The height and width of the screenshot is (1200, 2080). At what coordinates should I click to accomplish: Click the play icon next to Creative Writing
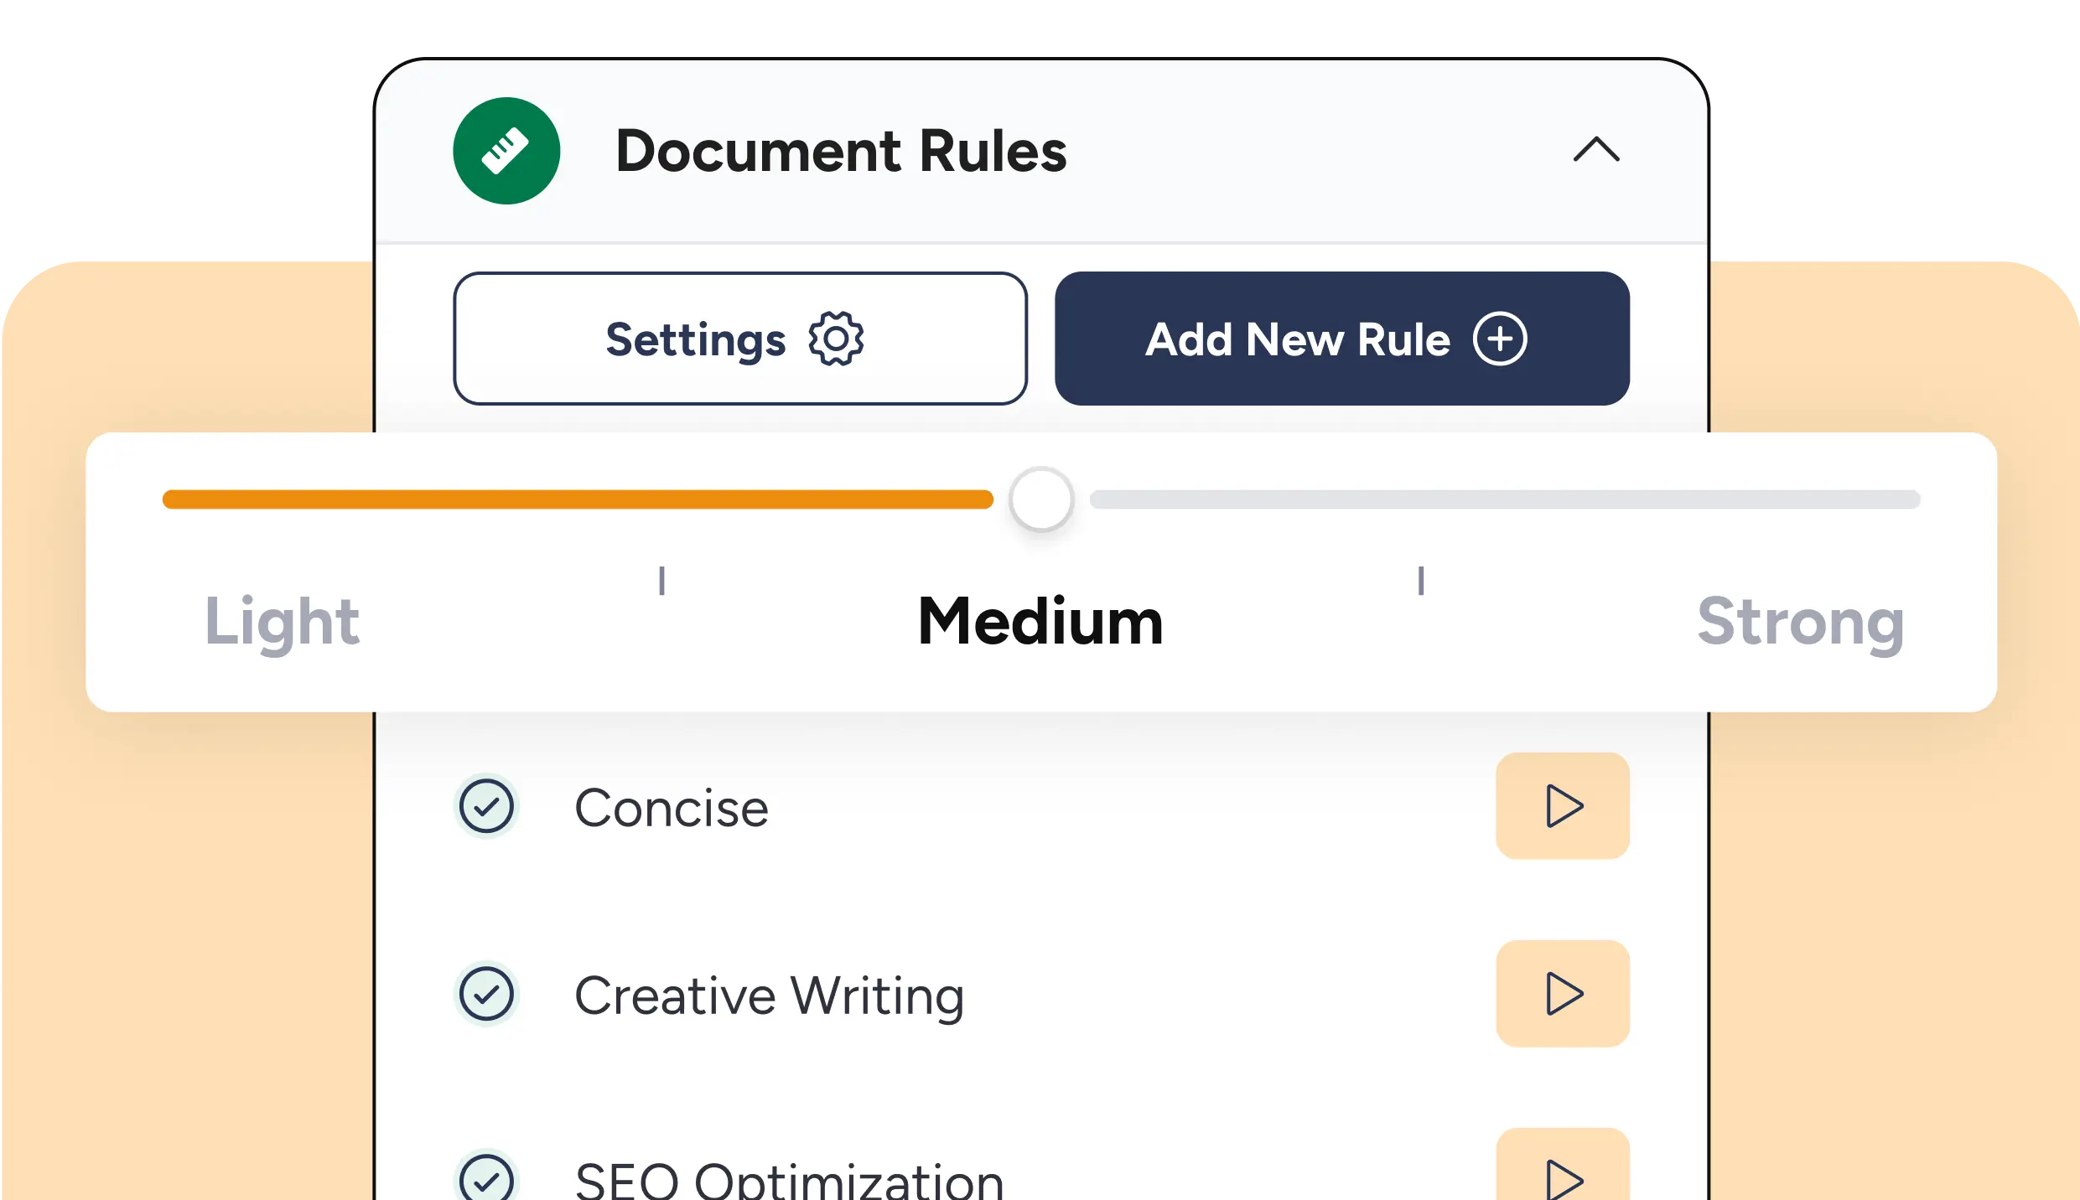tap(1561, 994)
